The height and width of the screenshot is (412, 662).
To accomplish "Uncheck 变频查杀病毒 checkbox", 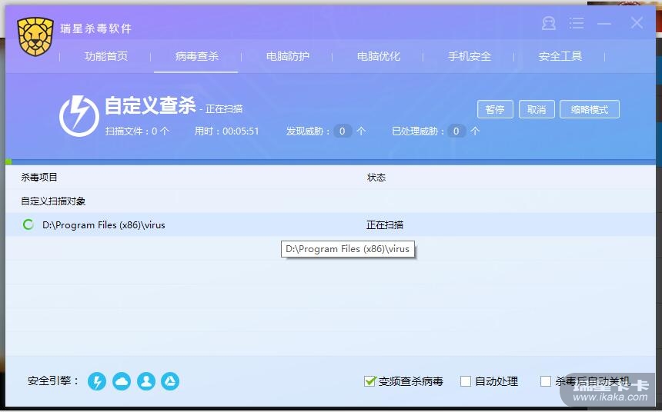I will [369, 381].
